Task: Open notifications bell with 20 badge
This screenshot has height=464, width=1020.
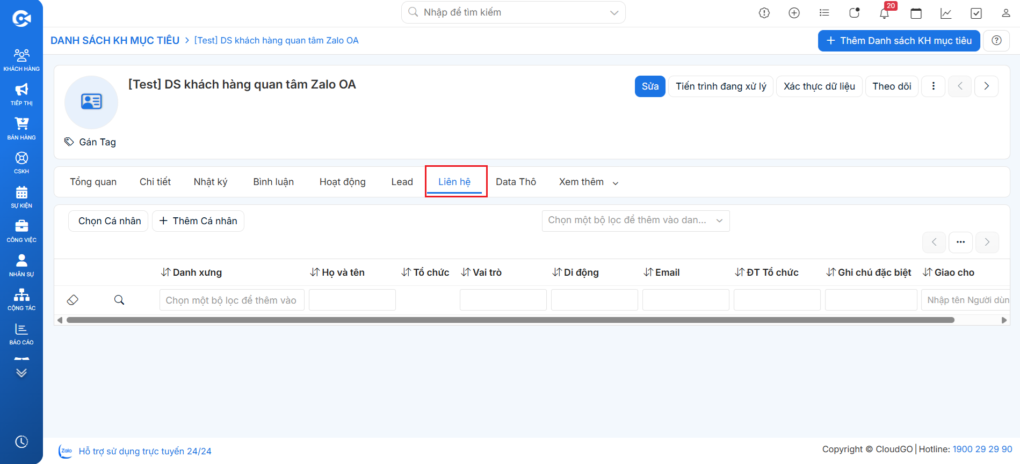Action: pos(885,13)
